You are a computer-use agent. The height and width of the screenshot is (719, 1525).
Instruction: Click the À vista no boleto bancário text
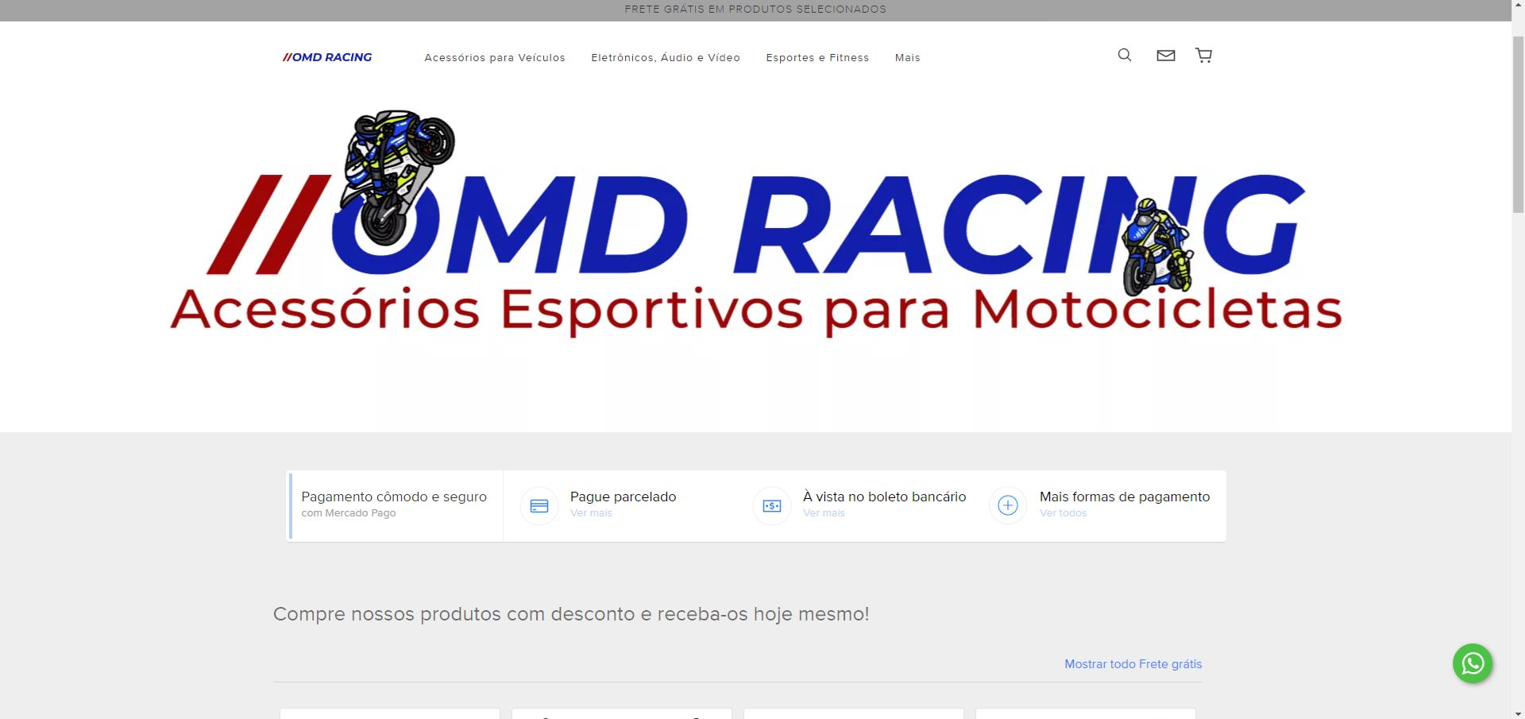coord(884,497)
